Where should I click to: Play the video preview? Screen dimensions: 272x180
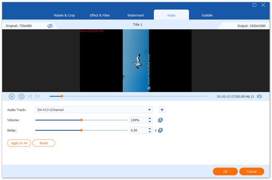tap(11, 96)
